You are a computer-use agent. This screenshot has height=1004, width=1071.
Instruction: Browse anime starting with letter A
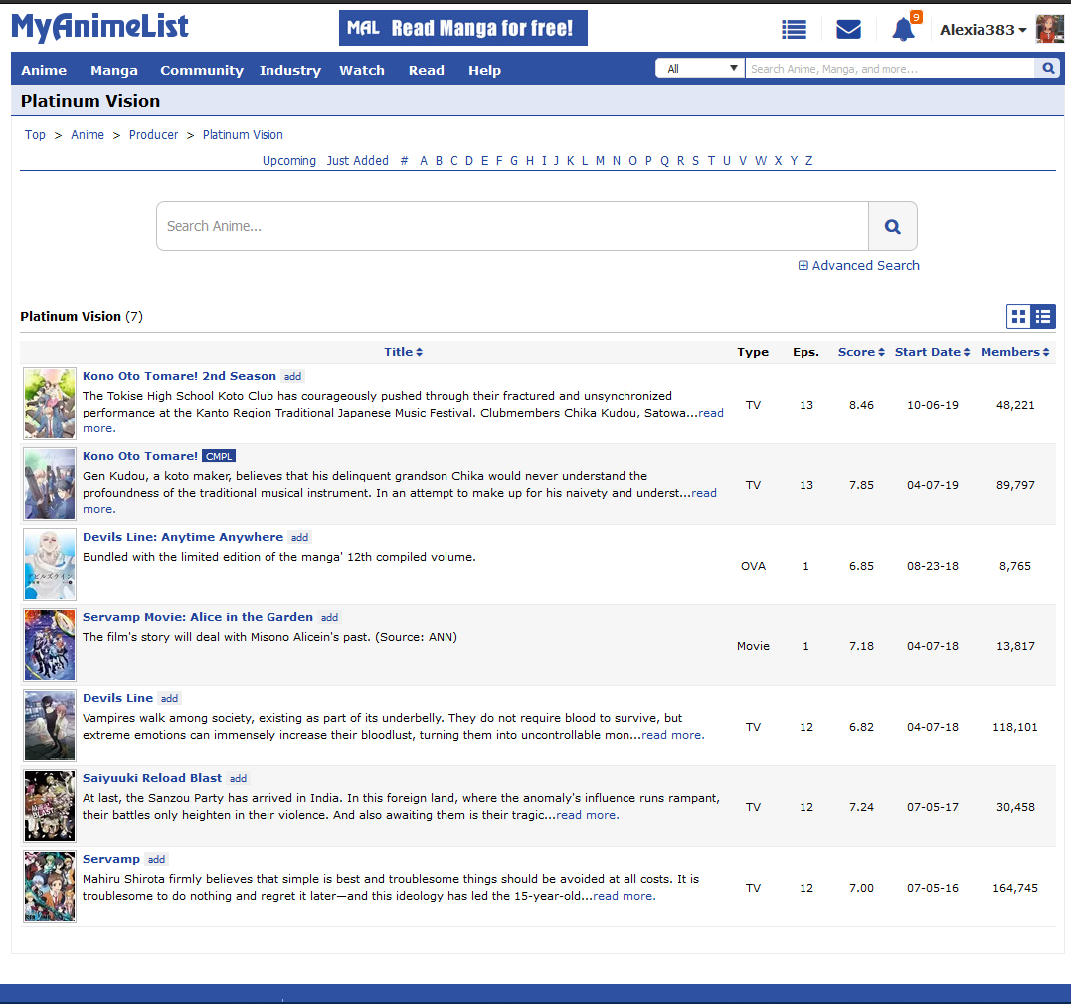pyautogui.click(x=424, y=160)
